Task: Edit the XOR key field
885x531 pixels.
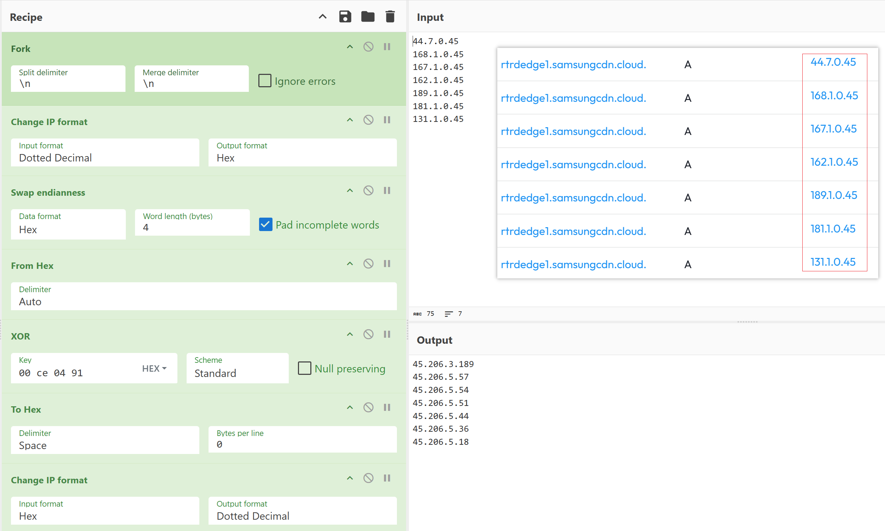Action: tap(72, 373)
